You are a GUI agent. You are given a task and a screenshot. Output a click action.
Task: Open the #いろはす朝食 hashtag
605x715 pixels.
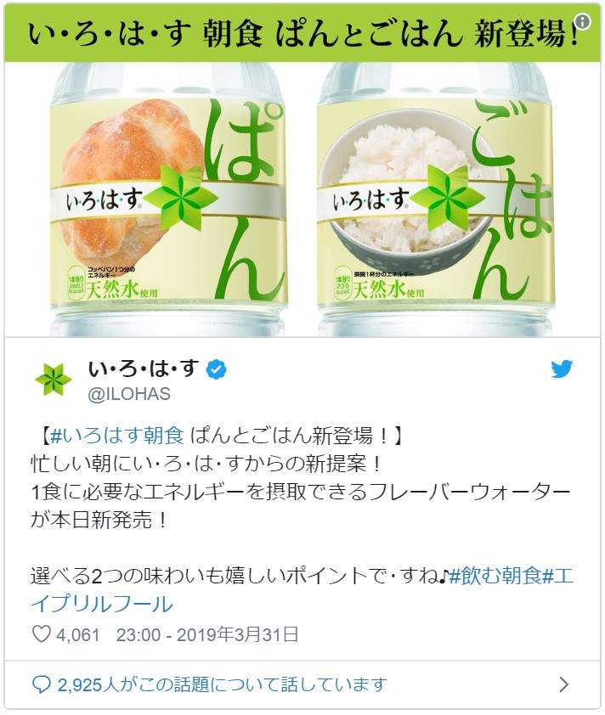coord(116,436)
